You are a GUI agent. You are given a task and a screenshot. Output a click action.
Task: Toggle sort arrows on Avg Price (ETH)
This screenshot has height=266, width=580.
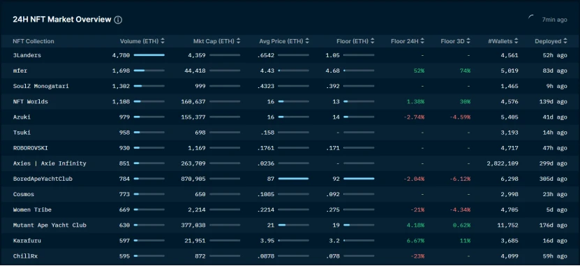tap(307, 41)
